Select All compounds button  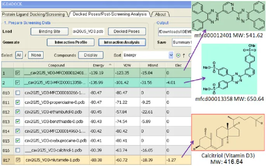[x=19, y=55]
